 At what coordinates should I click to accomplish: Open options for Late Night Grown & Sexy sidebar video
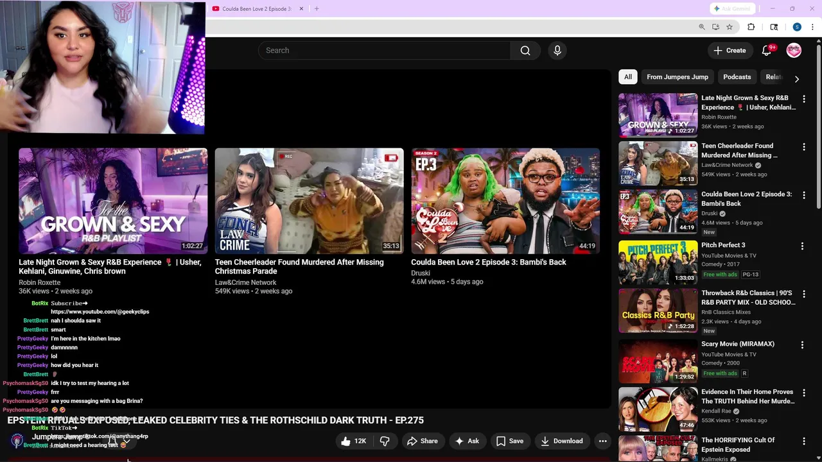coord(803,99)
